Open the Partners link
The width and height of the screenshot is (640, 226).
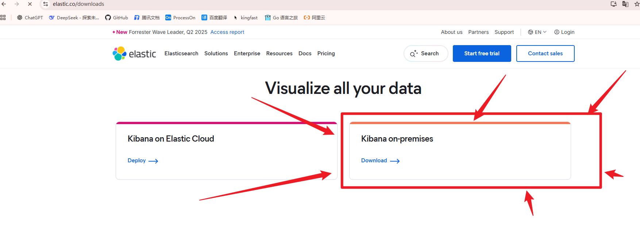point(478,32)
